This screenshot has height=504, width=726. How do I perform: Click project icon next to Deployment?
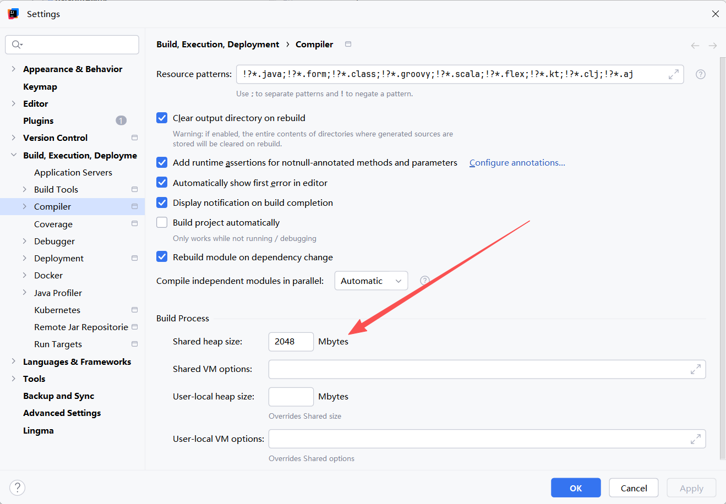pos(134,258)
